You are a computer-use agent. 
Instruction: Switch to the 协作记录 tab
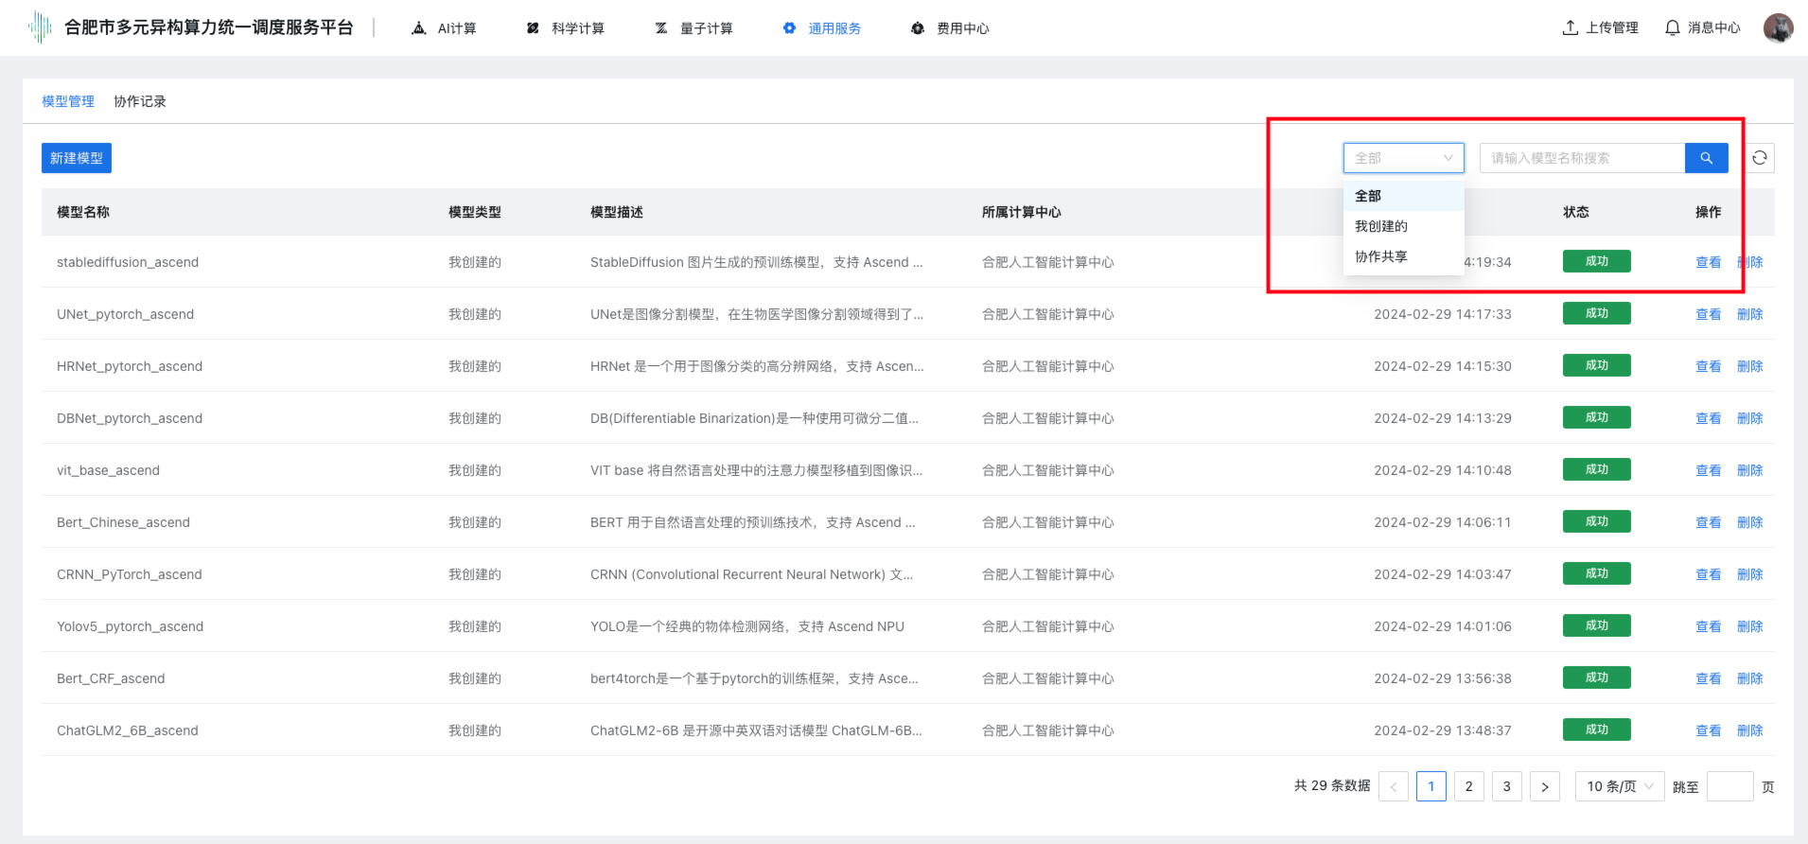click(x=140, y=101)
